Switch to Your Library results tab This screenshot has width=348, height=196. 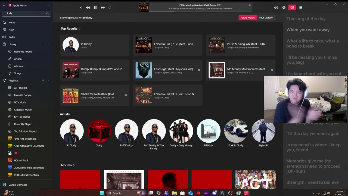coord(266,18)
